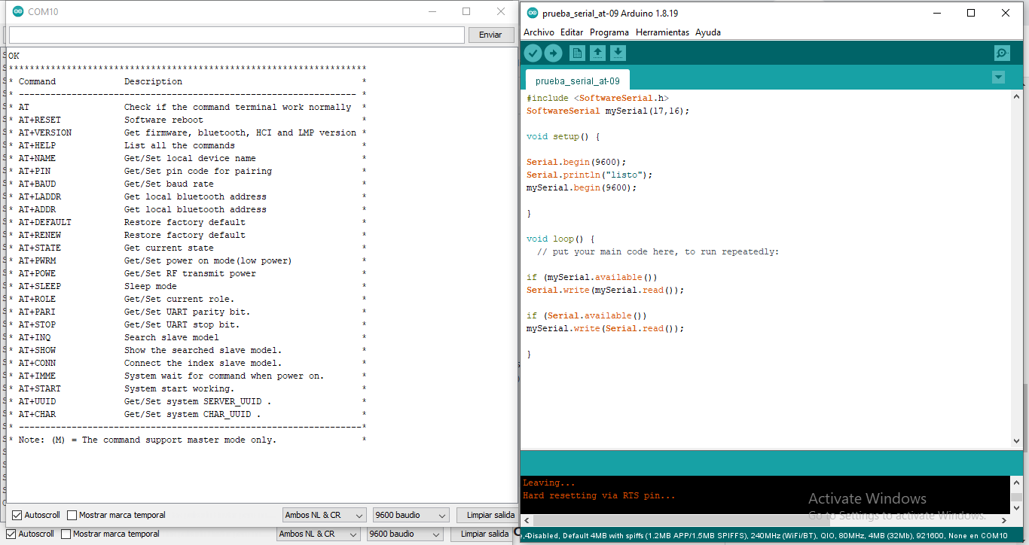Click the Open sketch icon
The image size is (1029, 545).
(597, 53)
